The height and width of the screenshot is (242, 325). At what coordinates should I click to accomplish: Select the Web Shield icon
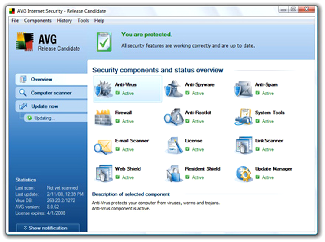click(x=104, y=174)
